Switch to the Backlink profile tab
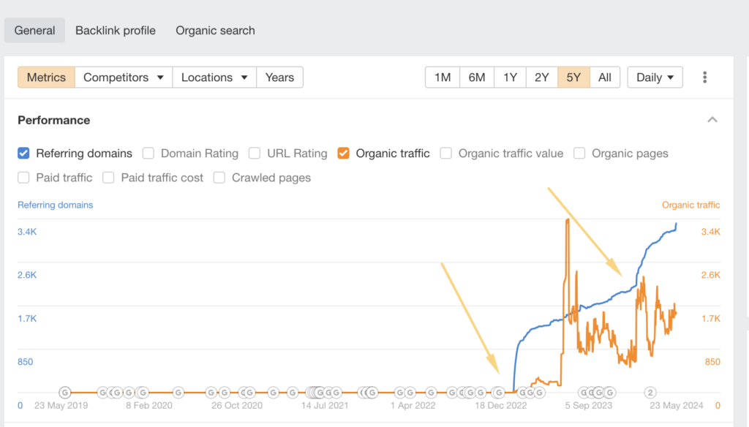Image resolution: width=749 pixels, height=427 pixels. coord(115,30)
